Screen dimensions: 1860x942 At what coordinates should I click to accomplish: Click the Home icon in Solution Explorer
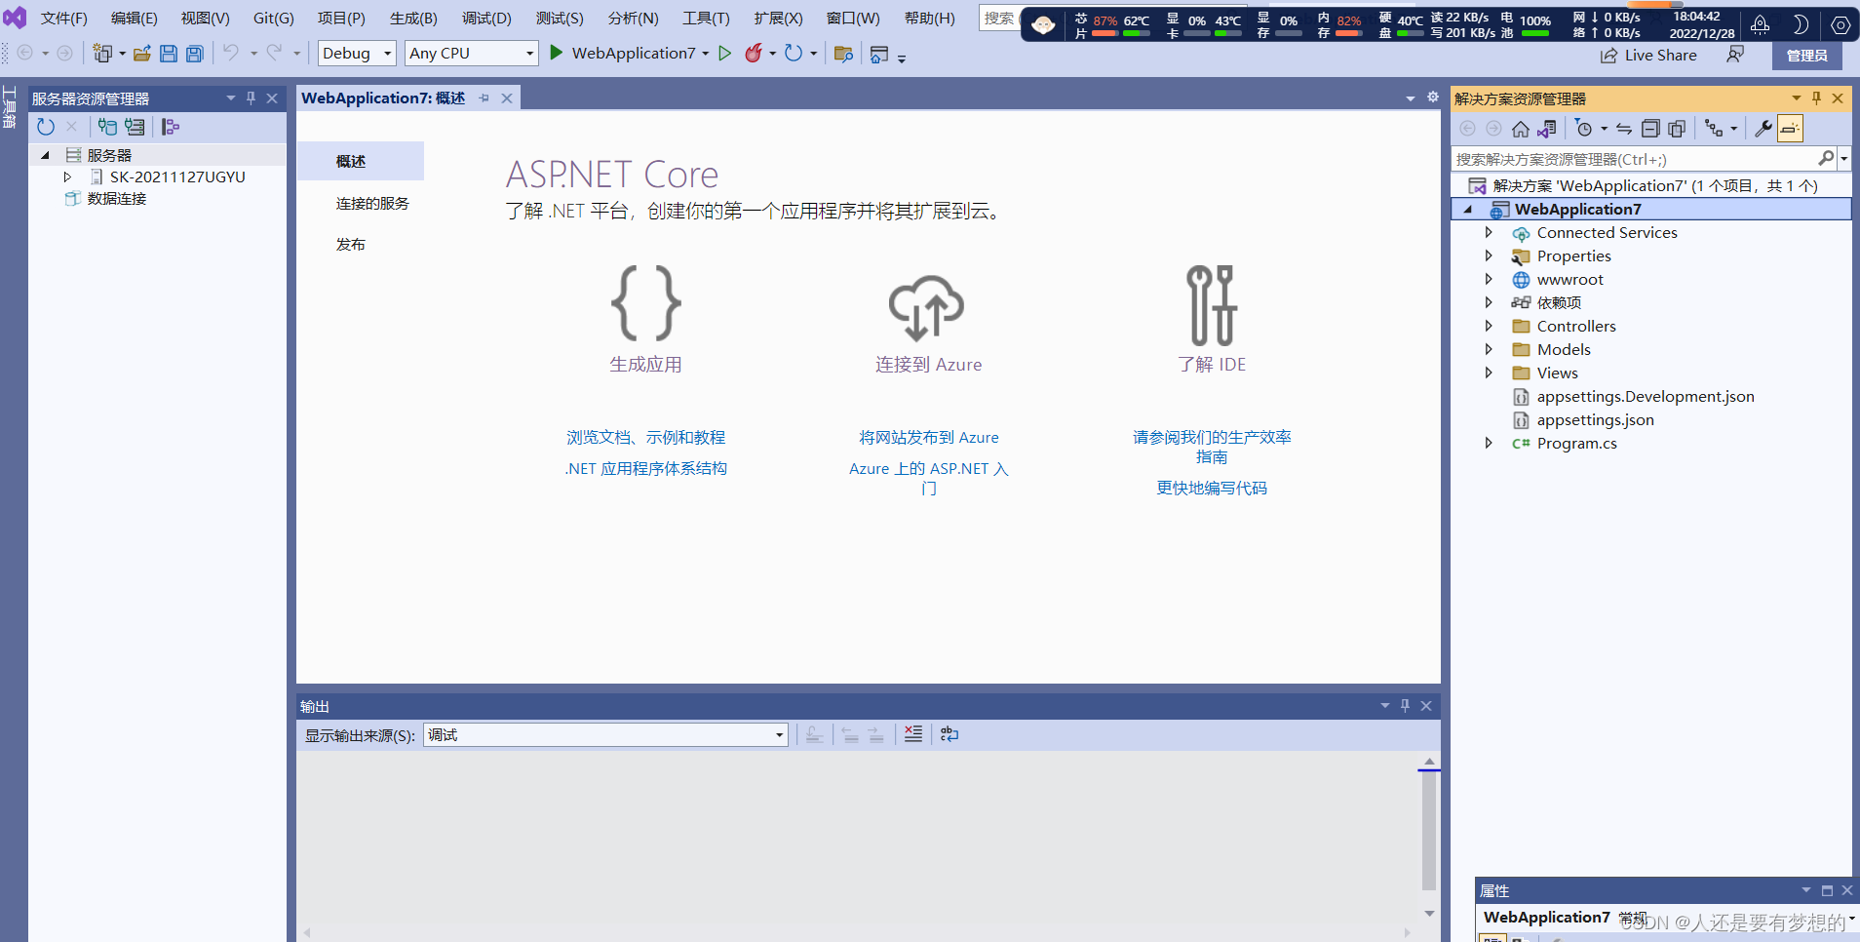[x=1521, y=129]
